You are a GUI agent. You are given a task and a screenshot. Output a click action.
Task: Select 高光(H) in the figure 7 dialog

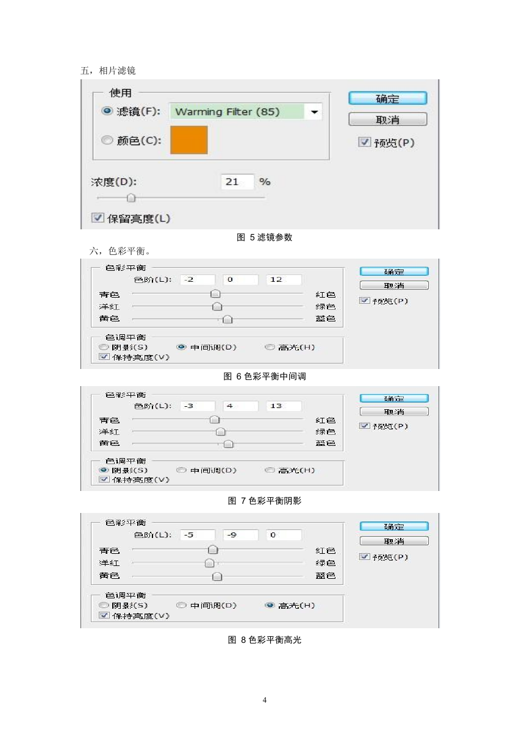(270, 470)
